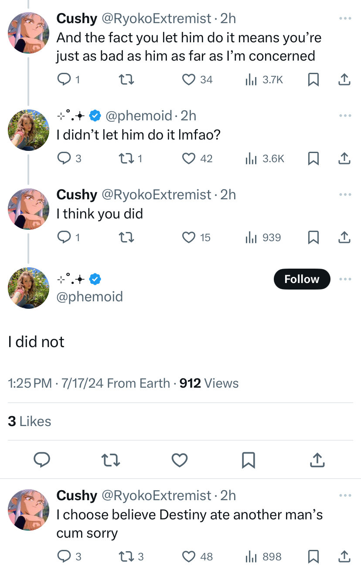Viewport: 361px width, 573px height.
Task: Follow the @phemoid account
Action: (302, 279)
